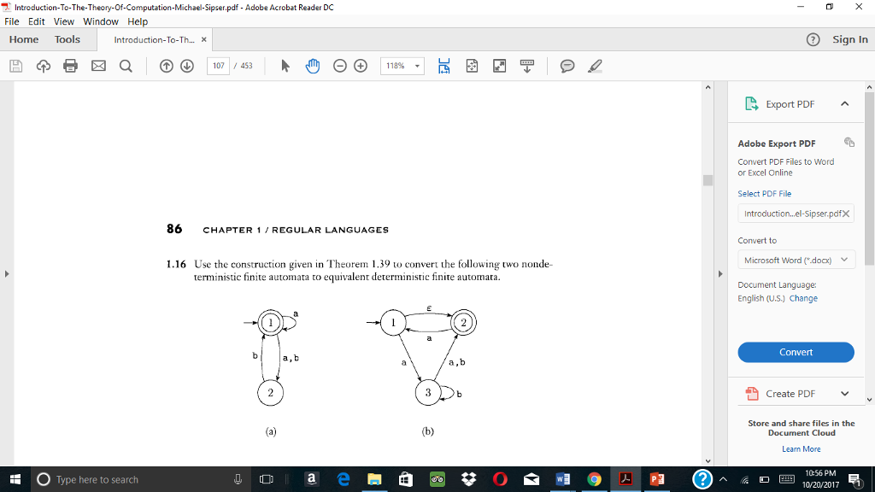The height and width of the screenshot is (492, 875).
Task: Open the zoom level 118% dropdown
Action: pos(402,66)
